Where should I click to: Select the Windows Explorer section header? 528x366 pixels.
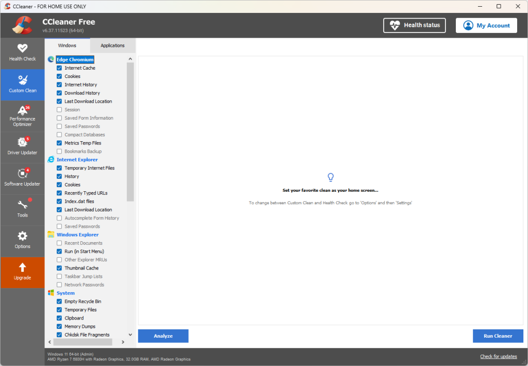pyautogui.click(x=77, y=235)
